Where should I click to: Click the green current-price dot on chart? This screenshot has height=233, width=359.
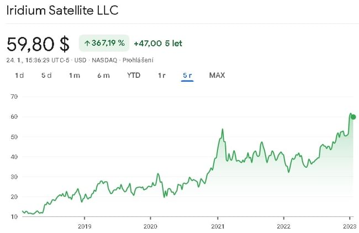point(353,116)
